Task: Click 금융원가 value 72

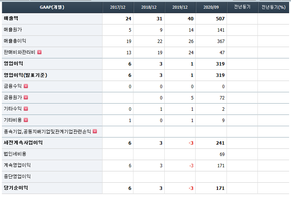Action: pyautogui.click(x=222, y=98)
